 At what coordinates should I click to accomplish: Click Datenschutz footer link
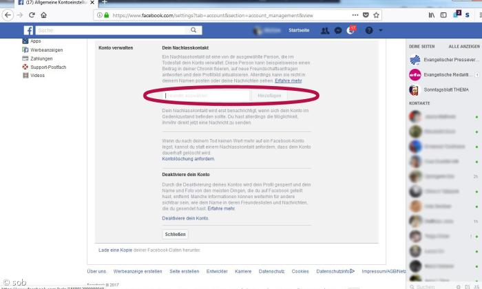272,272
